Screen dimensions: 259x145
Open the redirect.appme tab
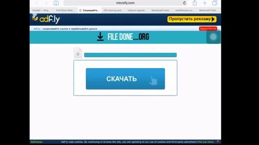coord(137,10)
